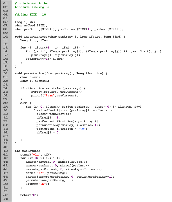
Task: Click 'int main(void)' declaration
Action: tap(27, 151)
